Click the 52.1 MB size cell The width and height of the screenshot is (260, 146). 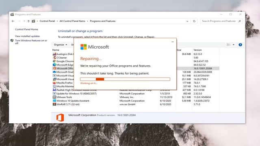(186, 97)
